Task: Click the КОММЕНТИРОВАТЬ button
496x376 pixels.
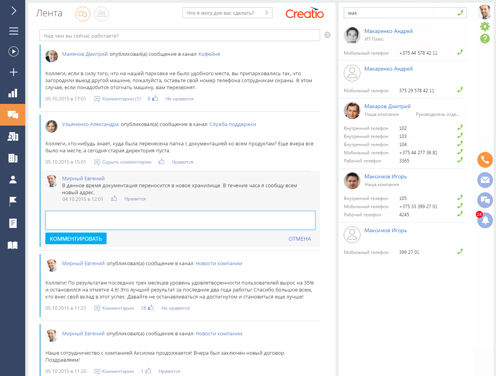Action: pos(76,239)
